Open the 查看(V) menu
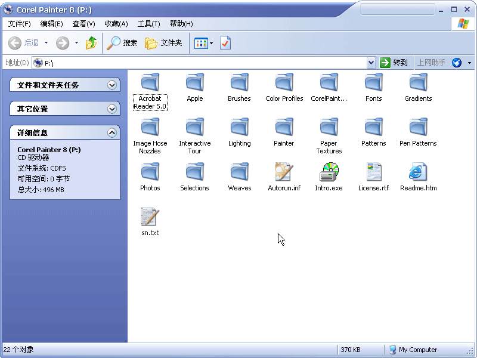The image size is (477, 358). point(83,24)
